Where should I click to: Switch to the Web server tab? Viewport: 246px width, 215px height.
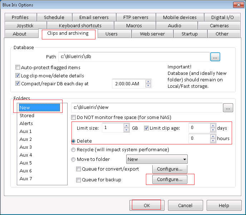(152, 34)
